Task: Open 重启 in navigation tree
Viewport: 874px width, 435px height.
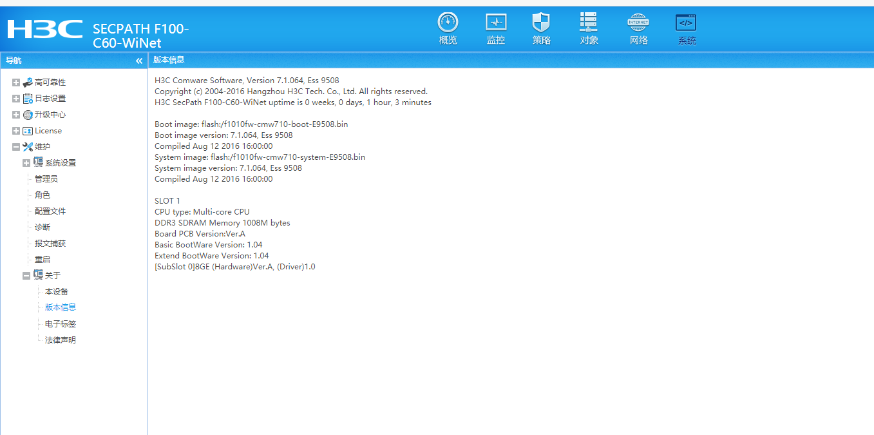Action: coord(43,260)
